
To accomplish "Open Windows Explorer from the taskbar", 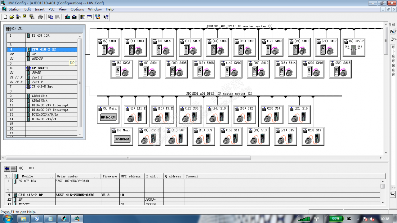I will (x=23, y=219).
